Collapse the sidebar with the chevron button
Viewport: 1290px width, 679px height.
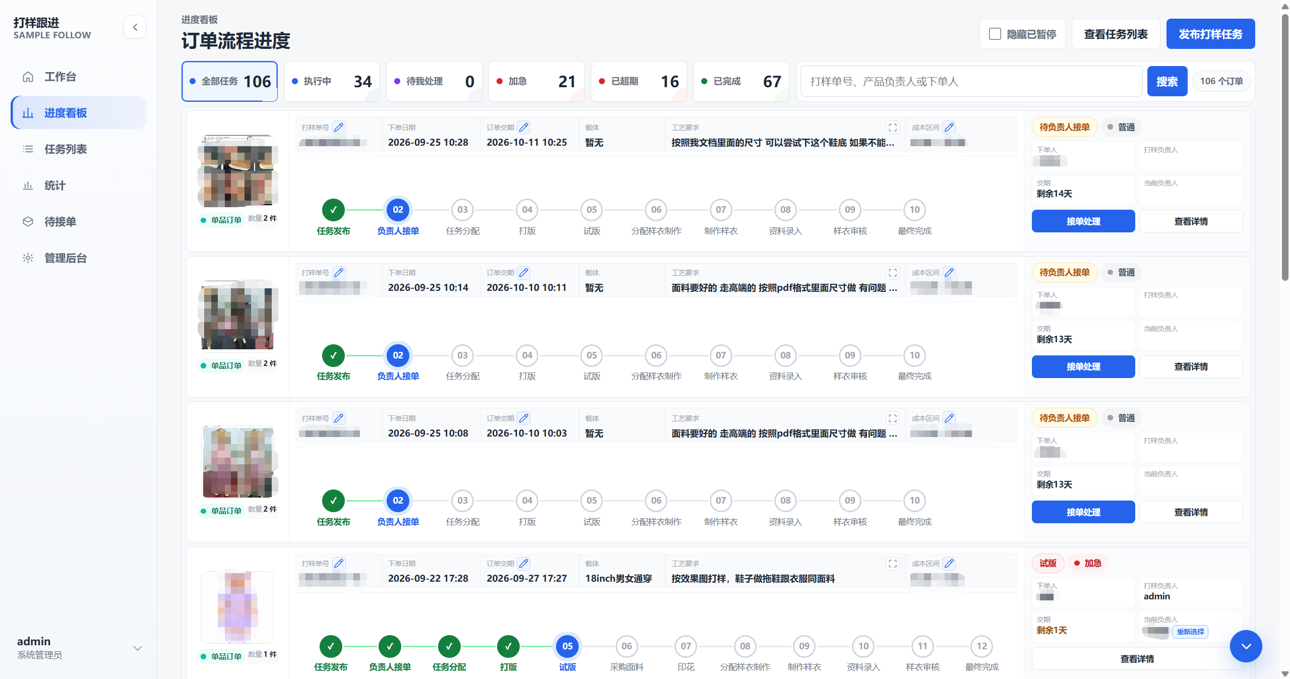pos(135,27)
